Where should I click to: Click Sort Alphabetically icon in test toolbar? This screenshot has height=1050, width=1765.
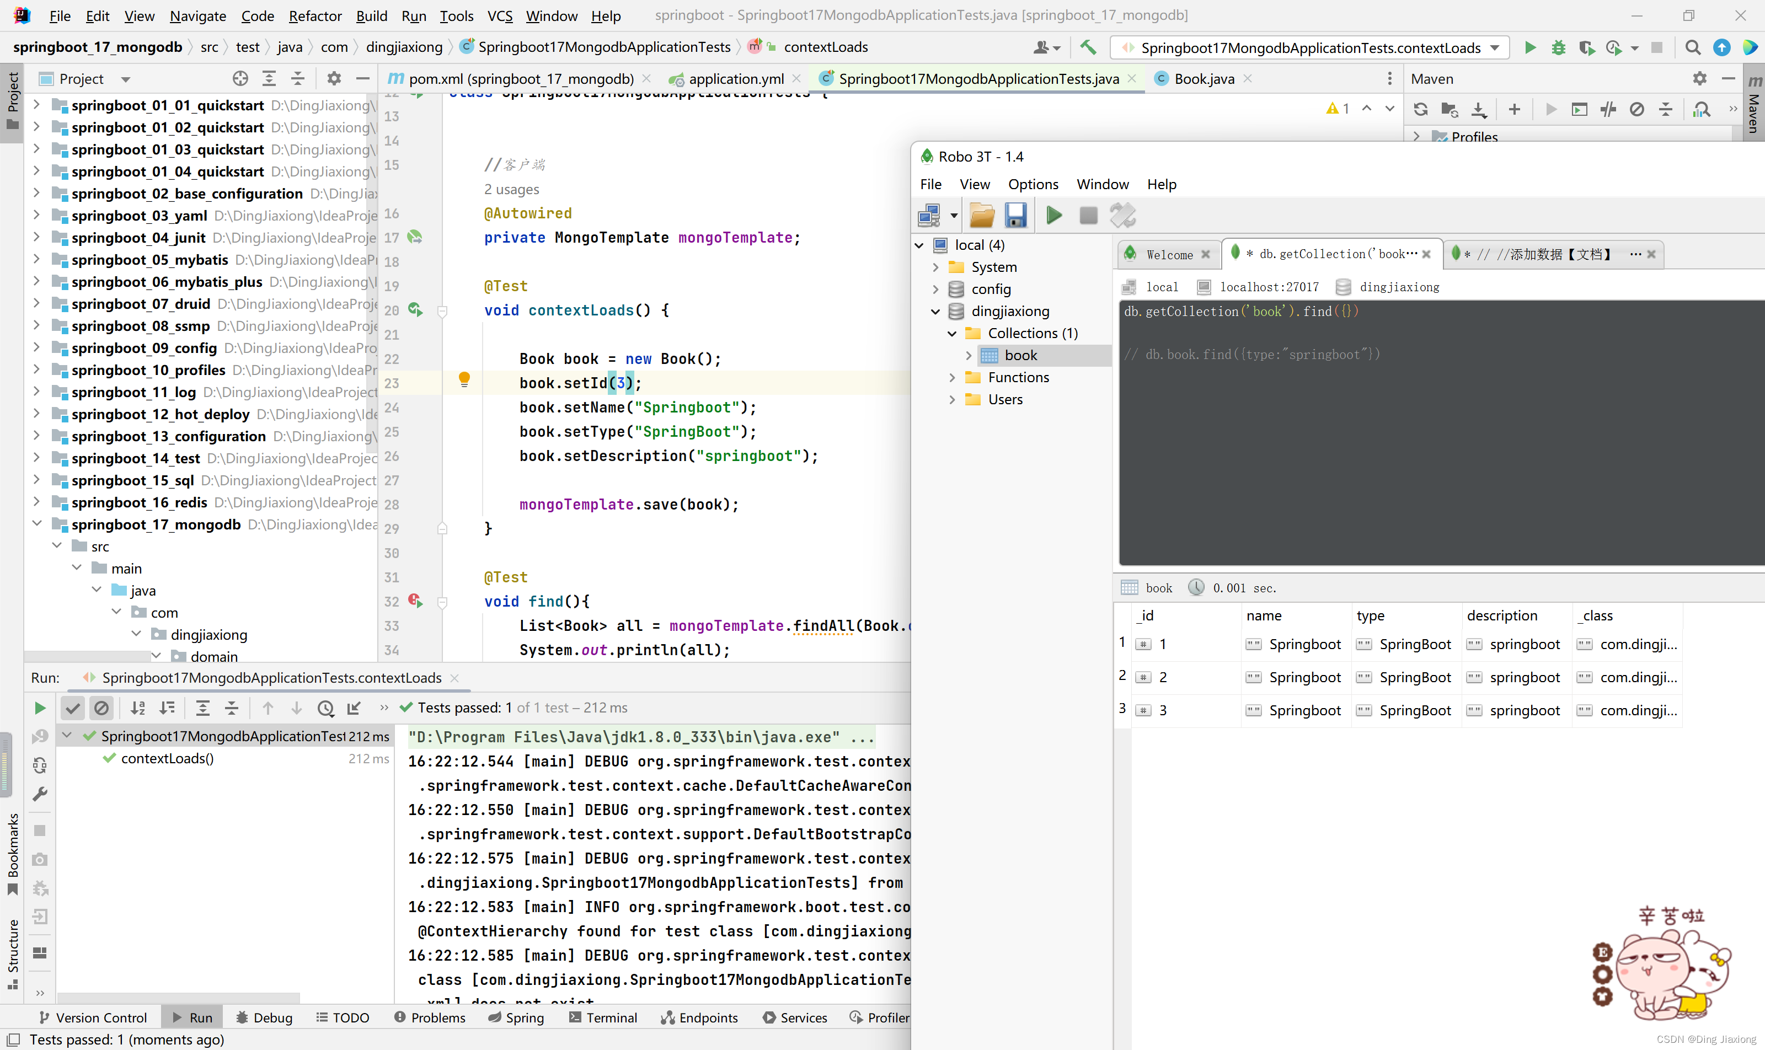click(137, 708)
